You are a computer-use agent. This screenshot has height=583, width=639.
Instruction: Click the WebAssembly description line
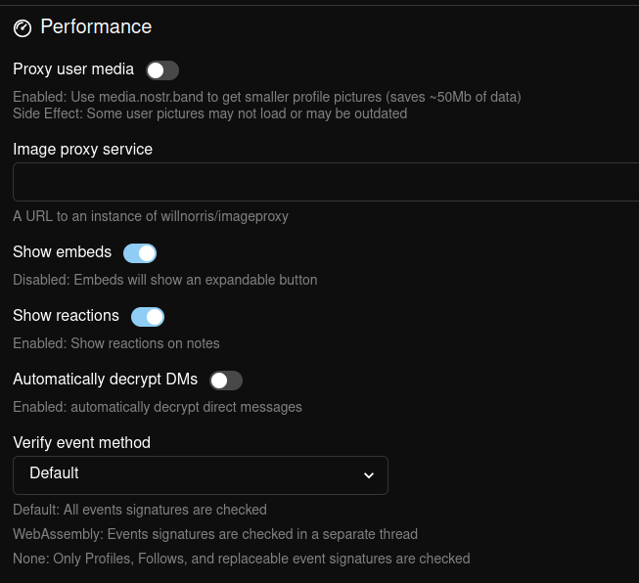215,534
